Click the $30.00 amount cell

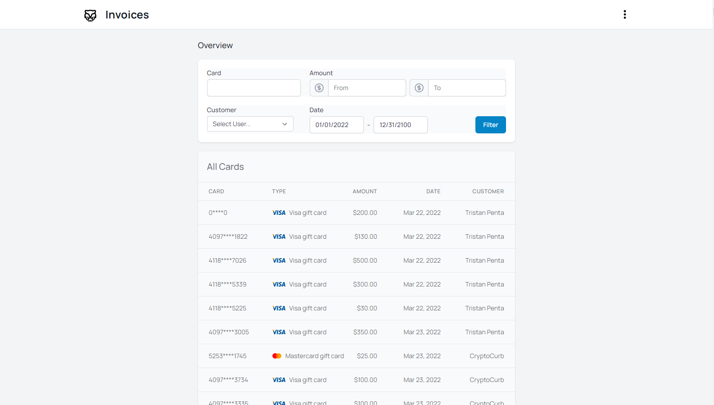(367, 308)
